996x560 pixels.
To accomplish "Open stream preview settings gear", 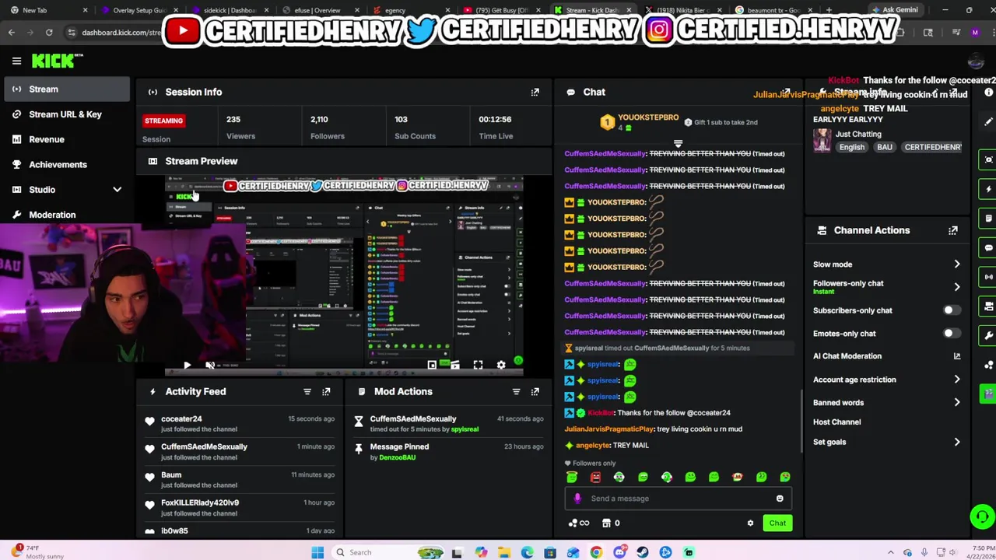I will pyautogui.click(x=501, y=365).
